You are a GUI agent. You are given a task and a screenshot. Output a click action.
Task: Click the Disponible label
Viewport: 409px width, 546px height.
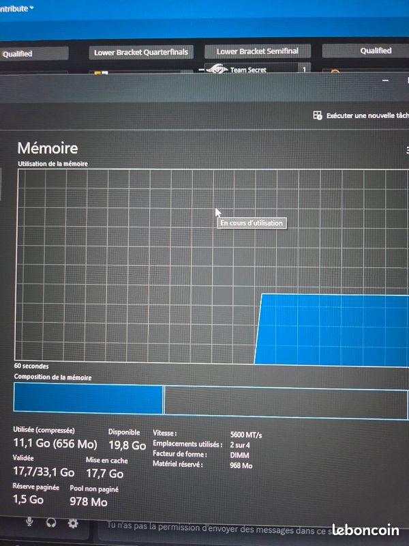point(124,432)
